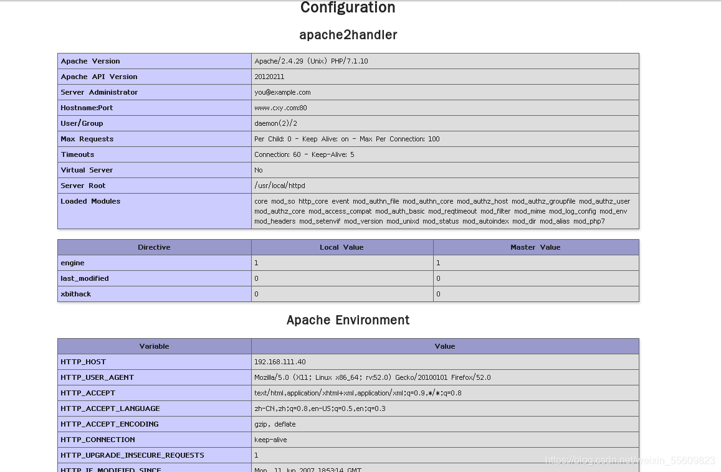The height and width of the screenshot is (472, 721).
Task: Click the 'Per Child: 0 - Keep Alive: on' value
Action: click(346, 139)
